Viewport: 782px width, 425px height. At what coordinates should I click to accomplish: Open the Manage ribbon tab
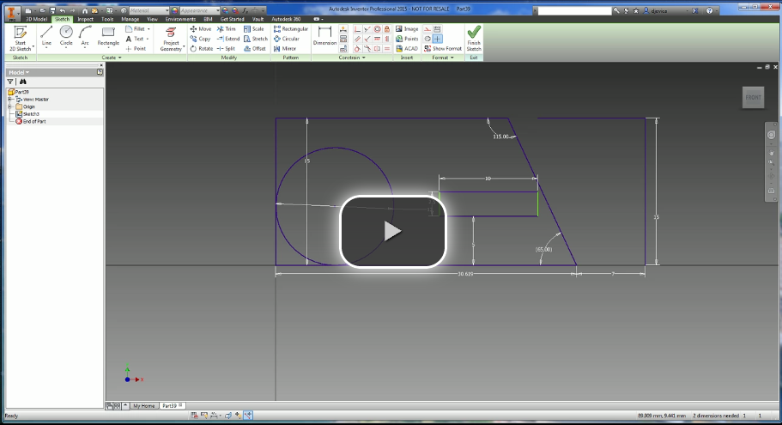tap(130, 19)
